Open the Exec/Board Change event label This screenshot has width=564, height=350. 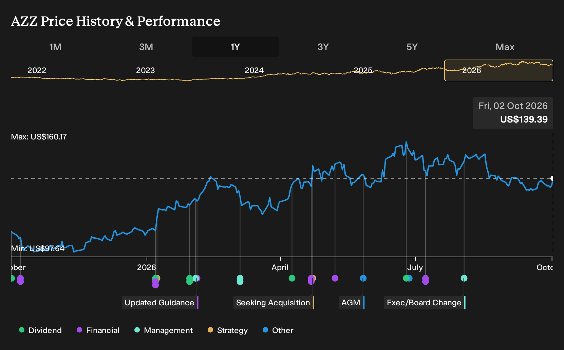[425, 303]
